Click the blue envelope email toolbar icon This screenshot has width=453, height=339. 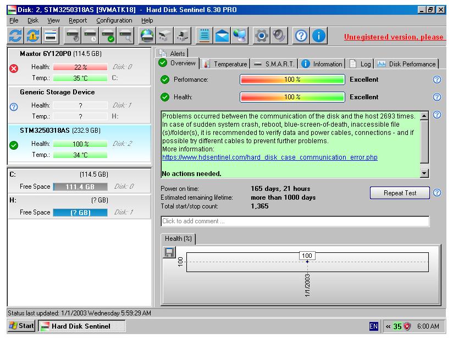[222, 36]
